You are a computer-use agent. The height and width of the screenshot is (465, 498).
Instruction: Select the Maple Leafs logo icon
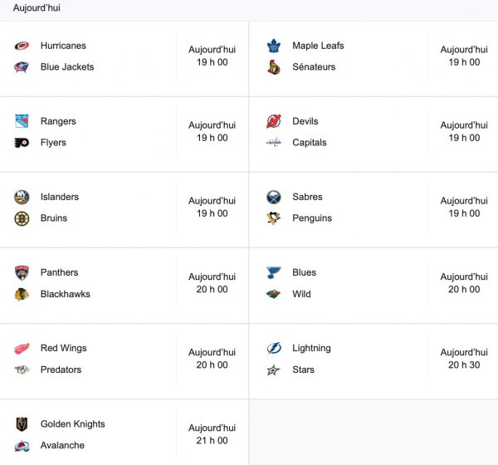click(274, 46)
